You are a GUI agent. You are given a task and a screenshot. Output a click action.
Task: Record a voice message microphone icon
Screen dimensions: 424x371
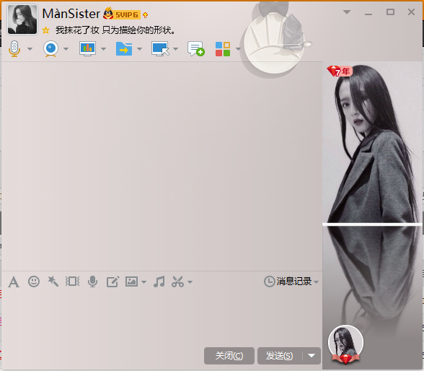(x=92, y=281)
